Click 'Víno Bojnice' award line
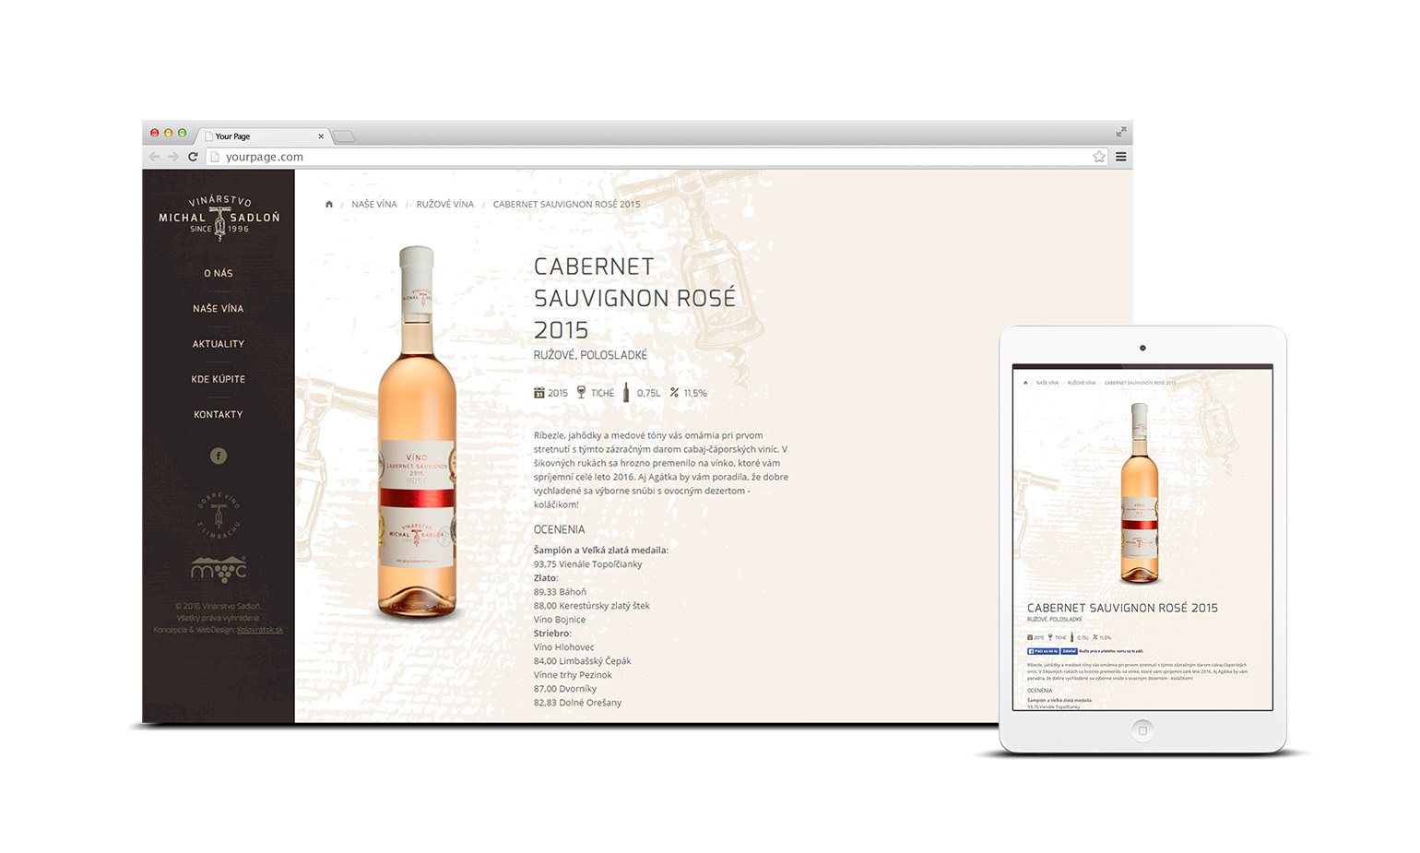 pos(559,620)
